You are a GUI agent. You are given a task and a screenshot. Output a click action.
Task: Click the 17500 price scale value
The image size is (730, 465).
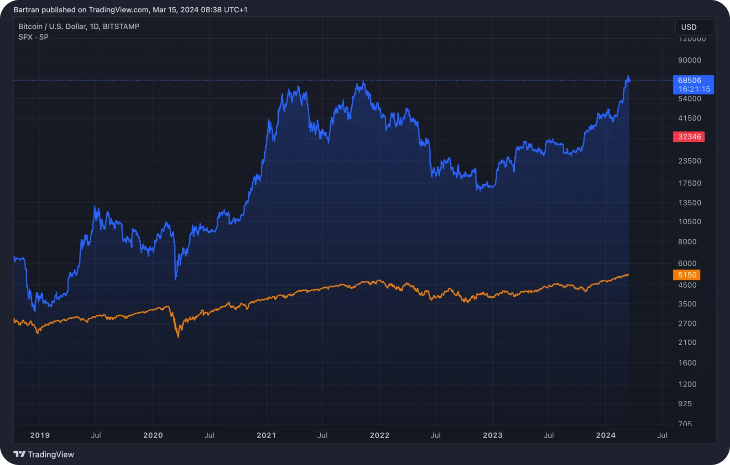click(689, 183)
